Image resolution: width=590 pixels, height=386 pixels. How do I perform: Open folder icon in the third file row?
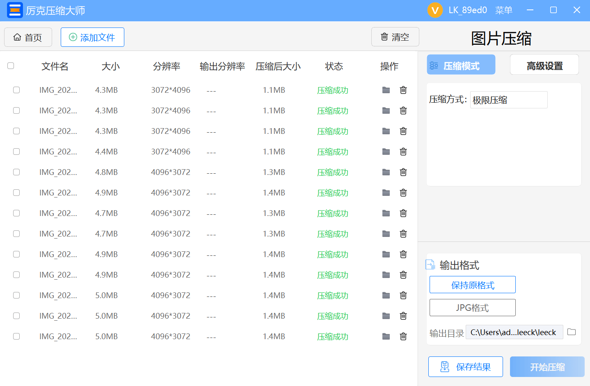[386, 131]
